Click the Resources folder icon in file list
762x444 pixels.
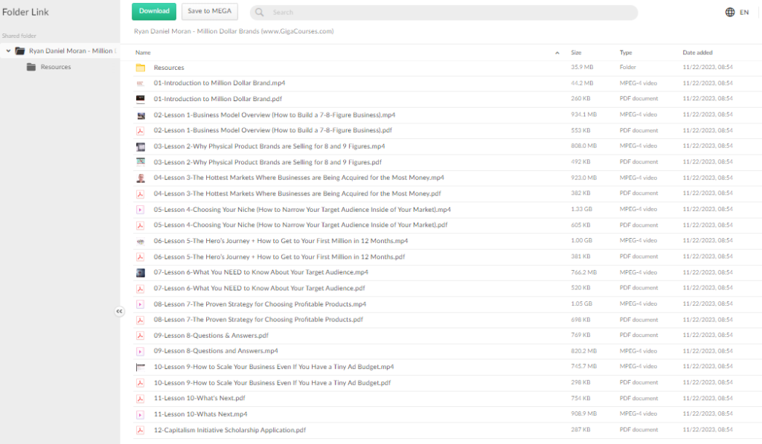[x=141, y=68]
